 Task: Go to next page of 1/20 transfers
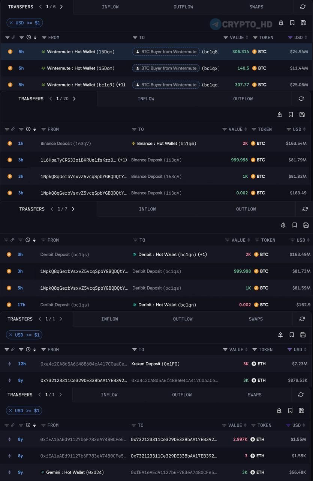pyautogui.click(x=74, y=98)
